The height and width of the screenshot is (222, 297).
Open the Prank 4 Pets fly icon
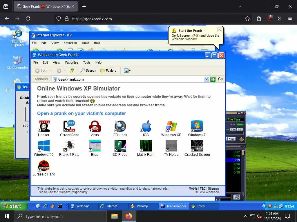(69, 148)
